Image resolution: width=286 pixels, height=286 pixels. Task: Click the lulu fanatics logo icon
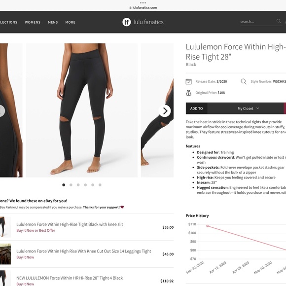[x=126, y=22]
